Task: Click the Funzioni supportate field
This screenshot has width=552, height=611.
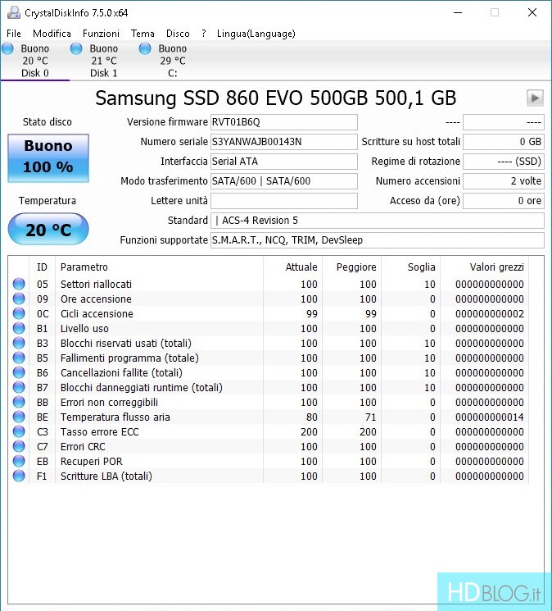Action: (x=378, y=240)
